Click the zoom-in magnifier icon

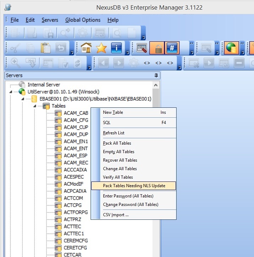coord(15,63)
